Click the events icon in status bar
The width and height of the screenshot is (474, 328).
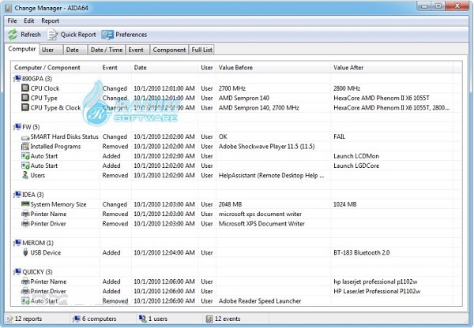point(209,319)
